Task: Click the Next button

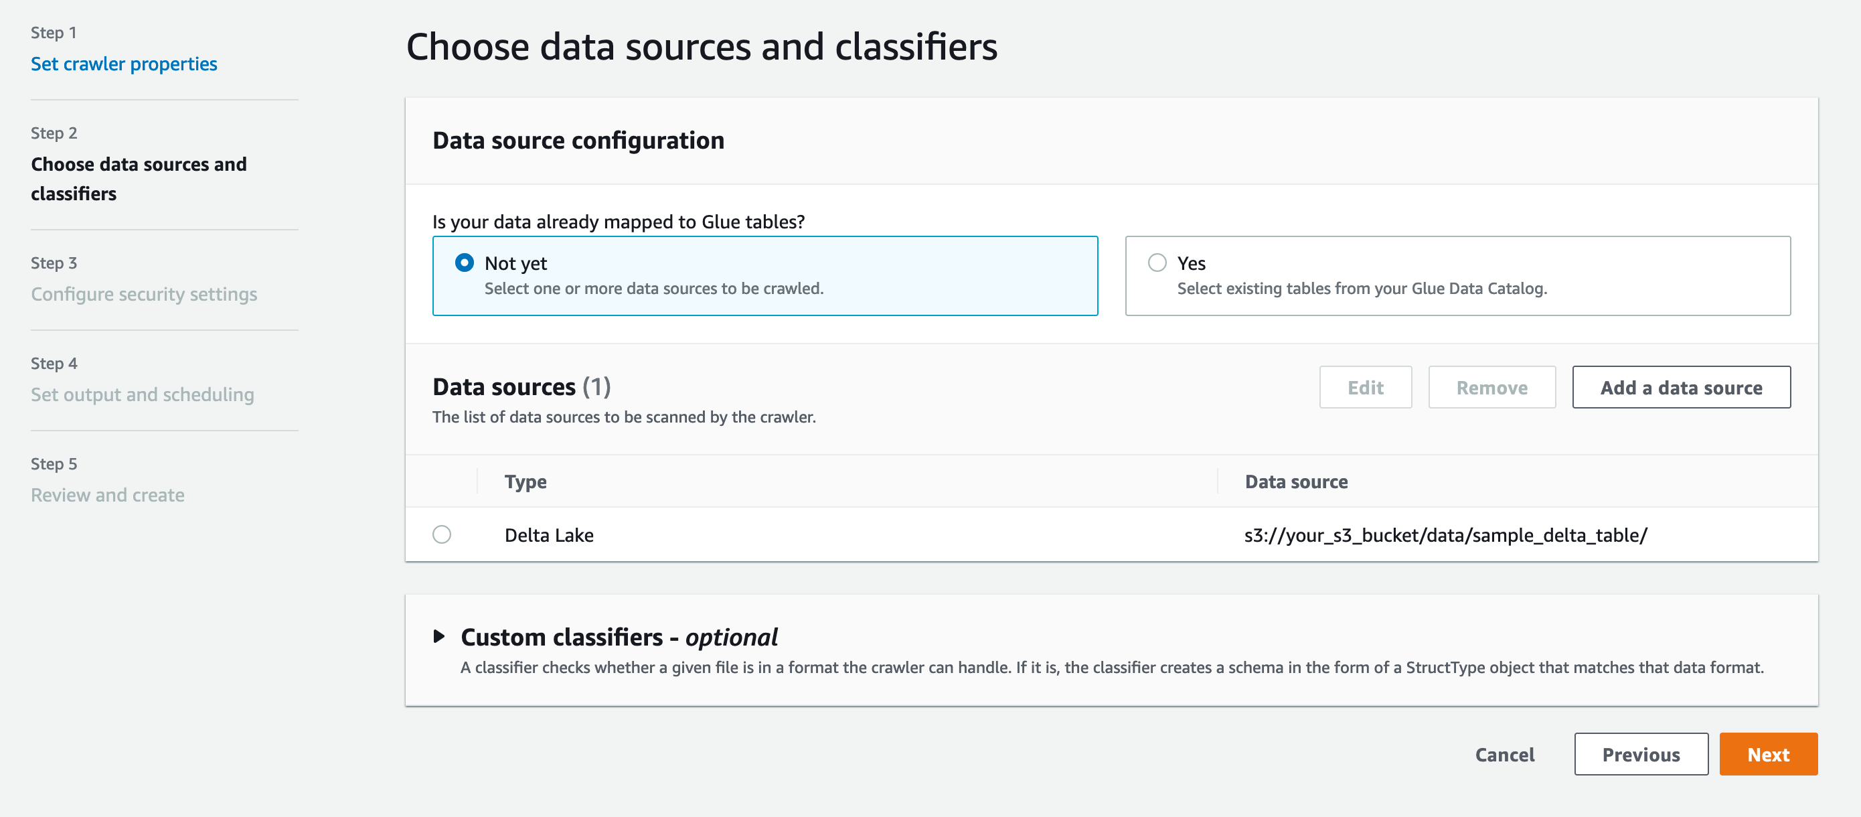Action: pos(1767,754)
